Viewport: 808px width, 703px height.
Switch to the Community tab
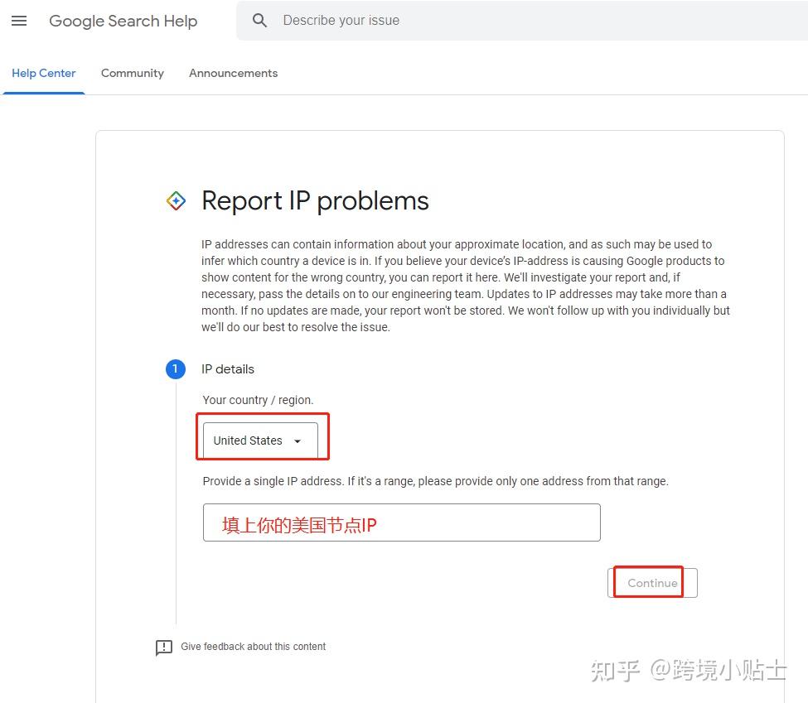[132, 73]
